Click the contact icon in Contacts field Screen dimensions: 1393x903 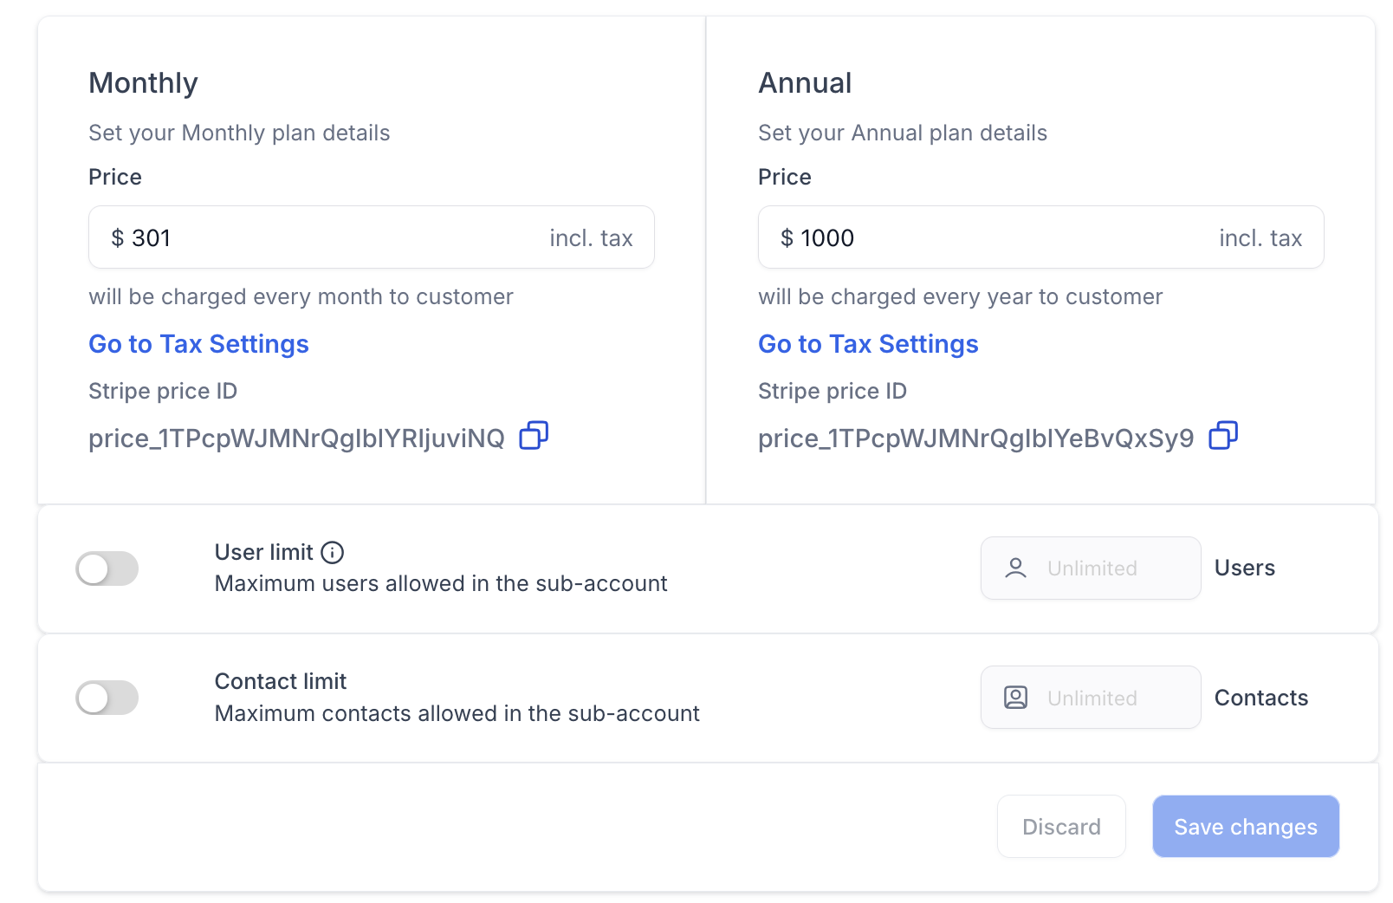[1015, 698]
